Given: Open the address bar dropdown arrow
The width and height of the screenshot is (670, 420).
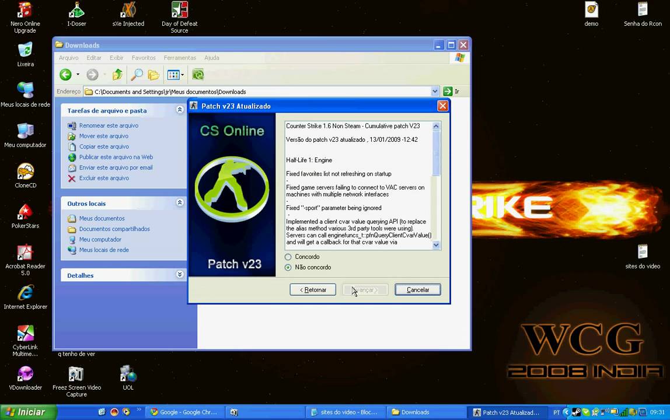Looking at the screenshot, I should click(435, 92).
